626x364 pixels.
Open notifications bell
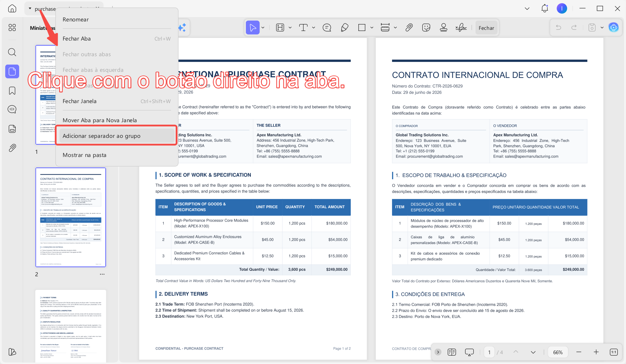[545, 8]
